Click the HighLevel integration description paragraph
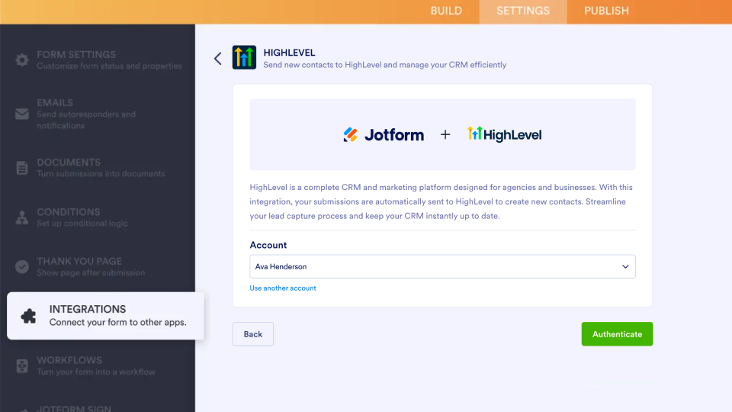This screenshot has height=412, width=732. [x=442, y=201]
